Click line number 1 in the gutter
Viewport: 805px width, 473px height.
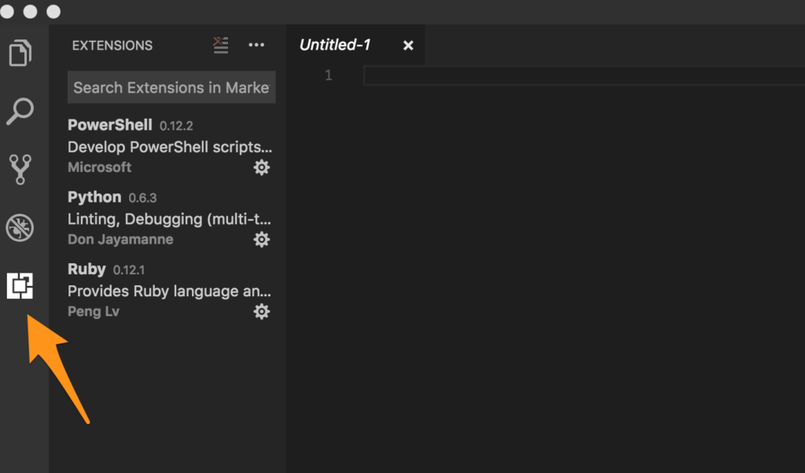point(329,76)
